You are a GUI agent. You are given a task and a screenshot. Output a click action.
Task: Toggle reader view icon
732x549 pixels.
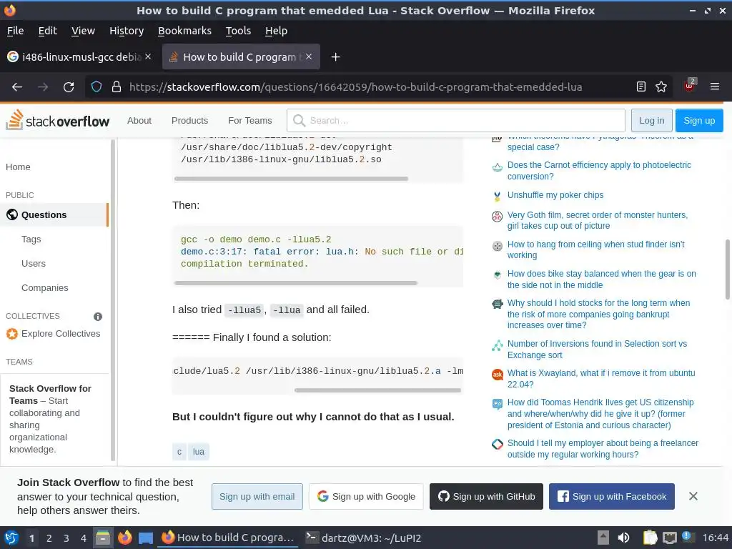coord(641,86)
